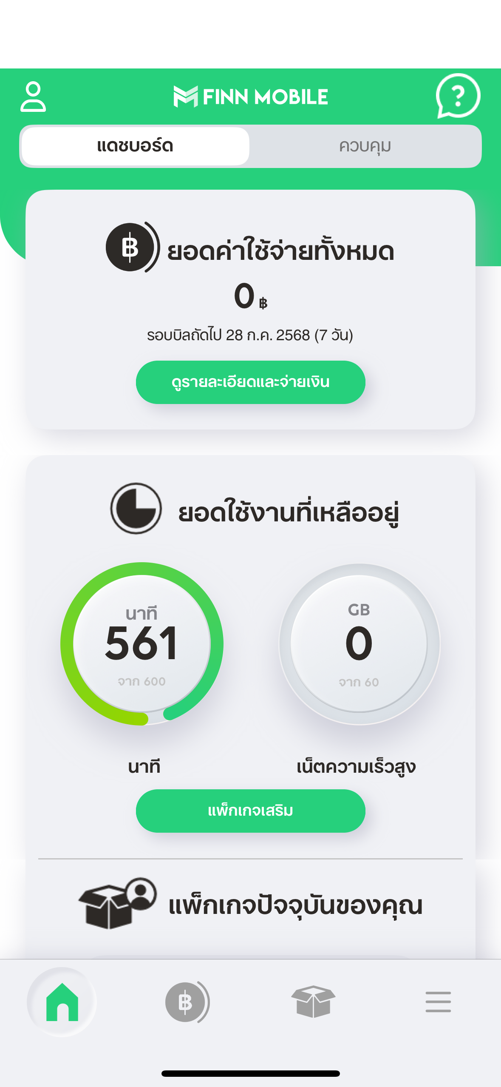Tap the next billing cycle date text
The width and height of the screenshot is (501, 1087).
click(250, 335)
